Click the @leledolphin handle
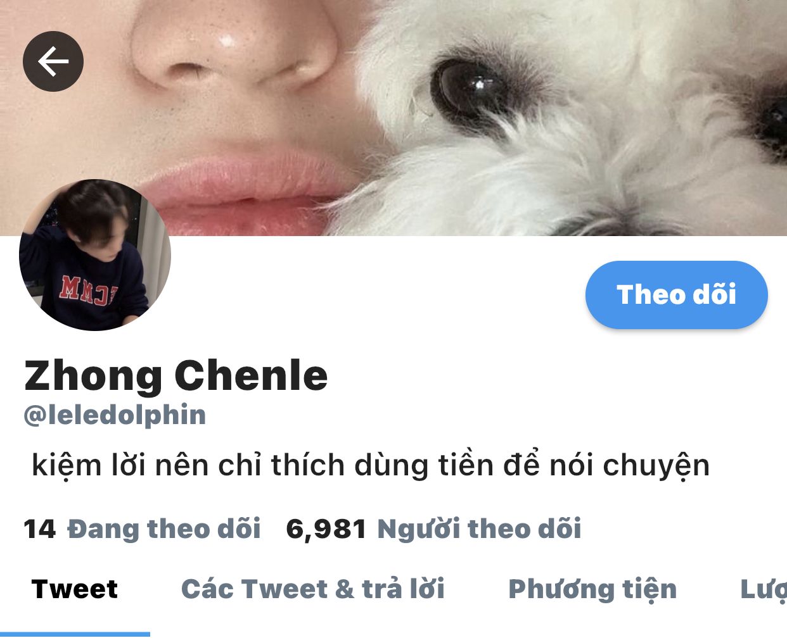 pyautogui.click(x=115, y=415)
